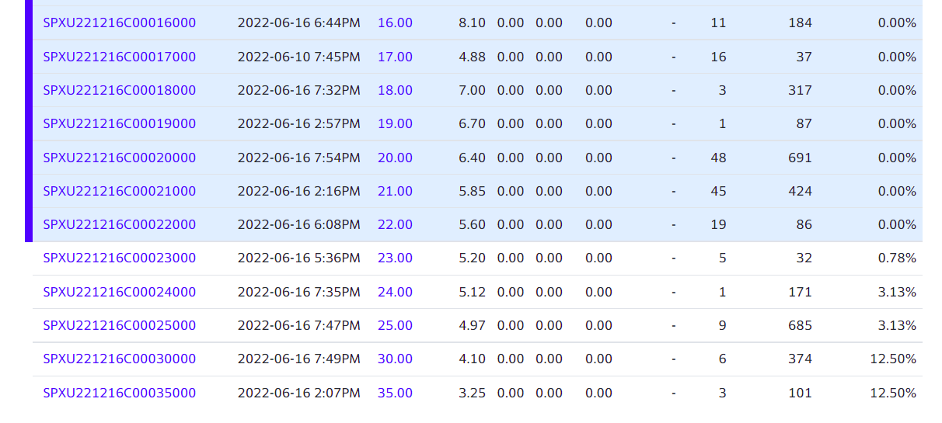Select the 20.00 strike link
This screenshot has width=942, height=423.
(x=395, y=158)
